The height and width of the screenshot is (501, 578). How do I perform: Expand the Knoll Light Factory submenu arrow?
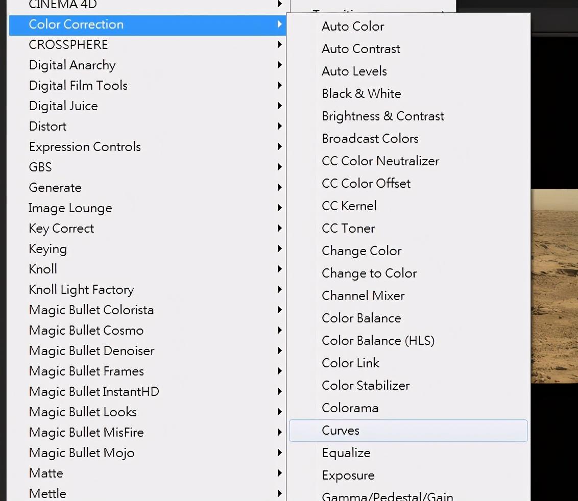(x=279, y=289)
